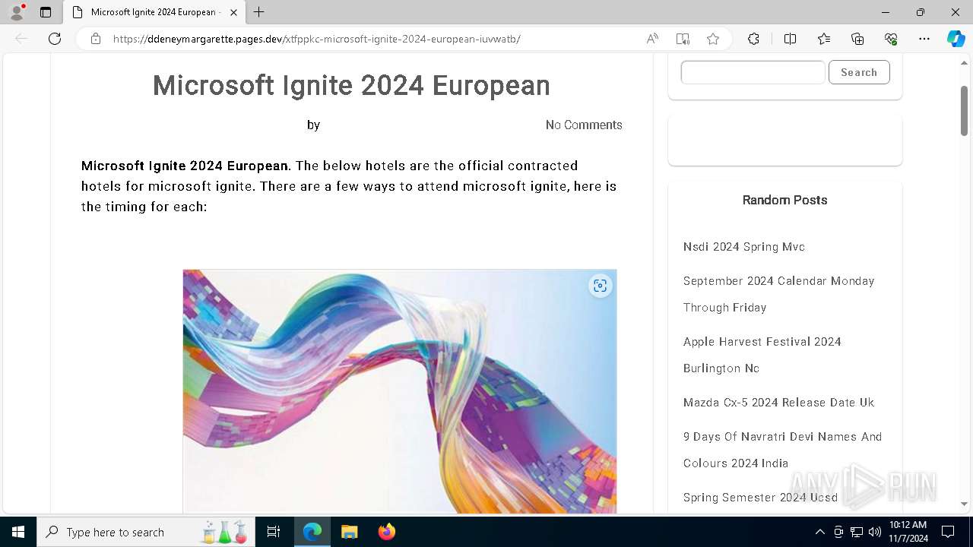This screenshot has height=547, width=973.
Task: Click the scrollbar up arrow
Action: (x=964, y=62)
